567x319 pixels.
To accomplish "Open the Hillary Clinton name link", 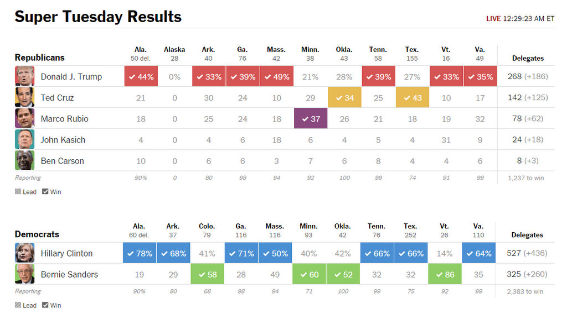I will coord(66,253).
